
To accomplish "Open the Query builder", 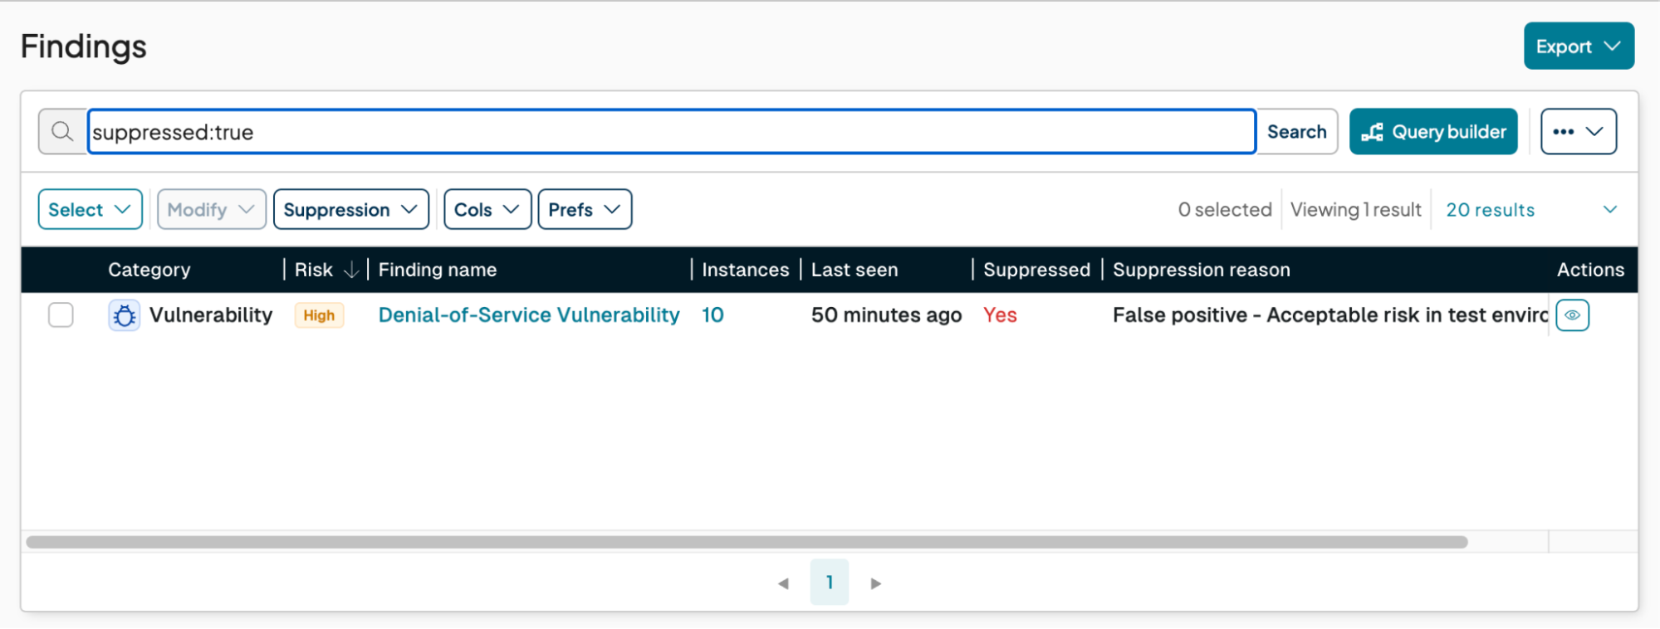I will 1432,132.
